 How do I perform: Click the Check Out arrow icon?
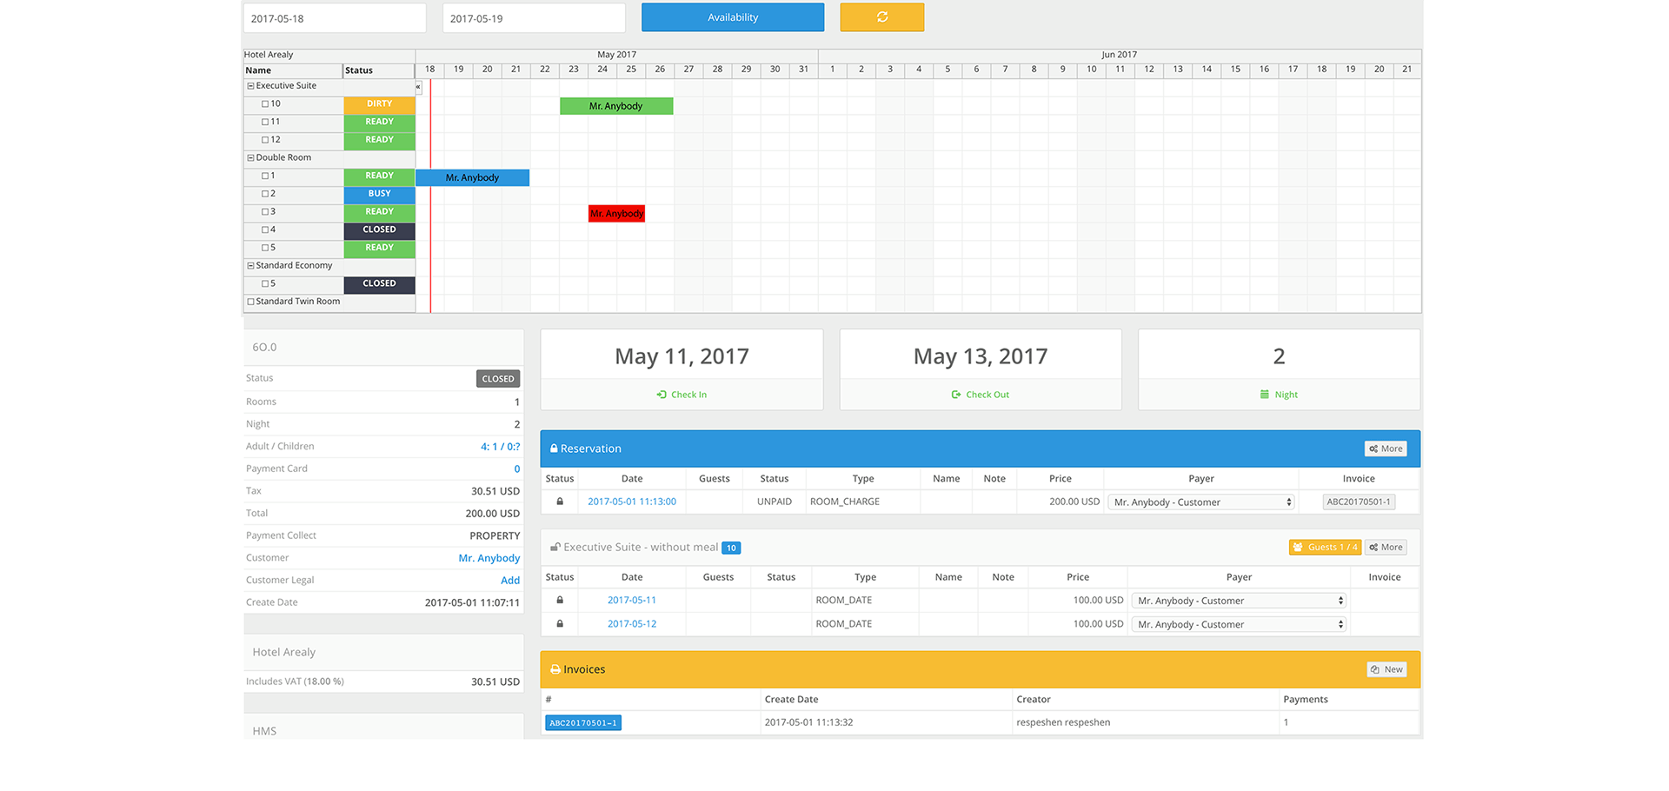tap(956, 395)
